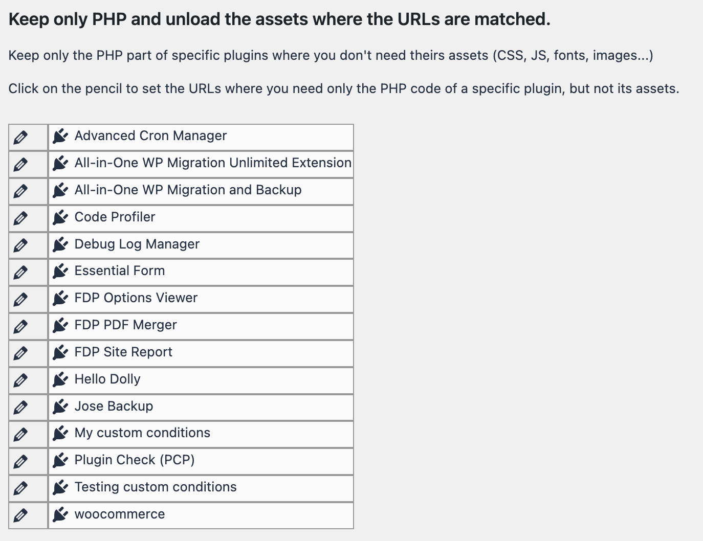Click the plug icon next to My custom conditions
703x541 pixels.
(60, 434)
